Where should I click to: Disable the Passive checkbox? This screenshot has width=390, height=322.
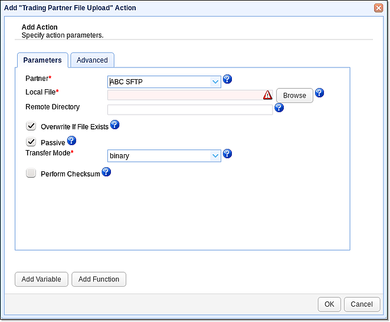click(x=31, y=142)
